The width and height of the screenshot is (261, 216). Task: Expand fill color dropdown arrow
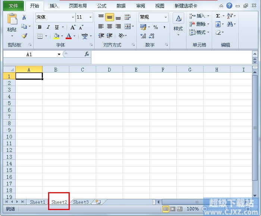point(62,36)
